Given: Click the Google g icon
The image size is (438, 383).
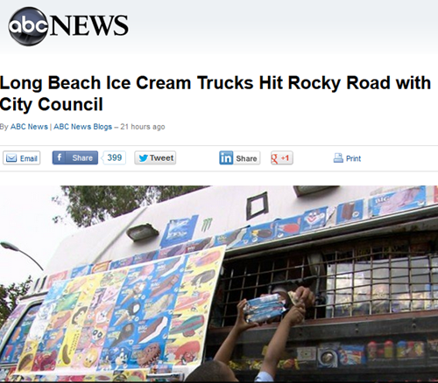Looking at the screenshot, I should [274, 158].
